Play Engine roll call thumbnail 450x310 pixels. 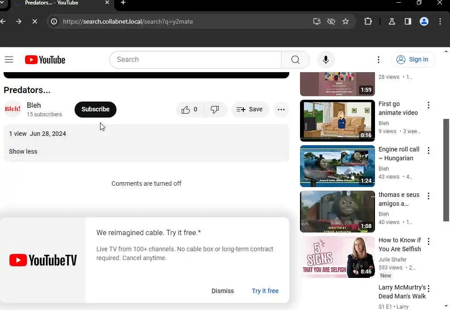coord(337,166)
